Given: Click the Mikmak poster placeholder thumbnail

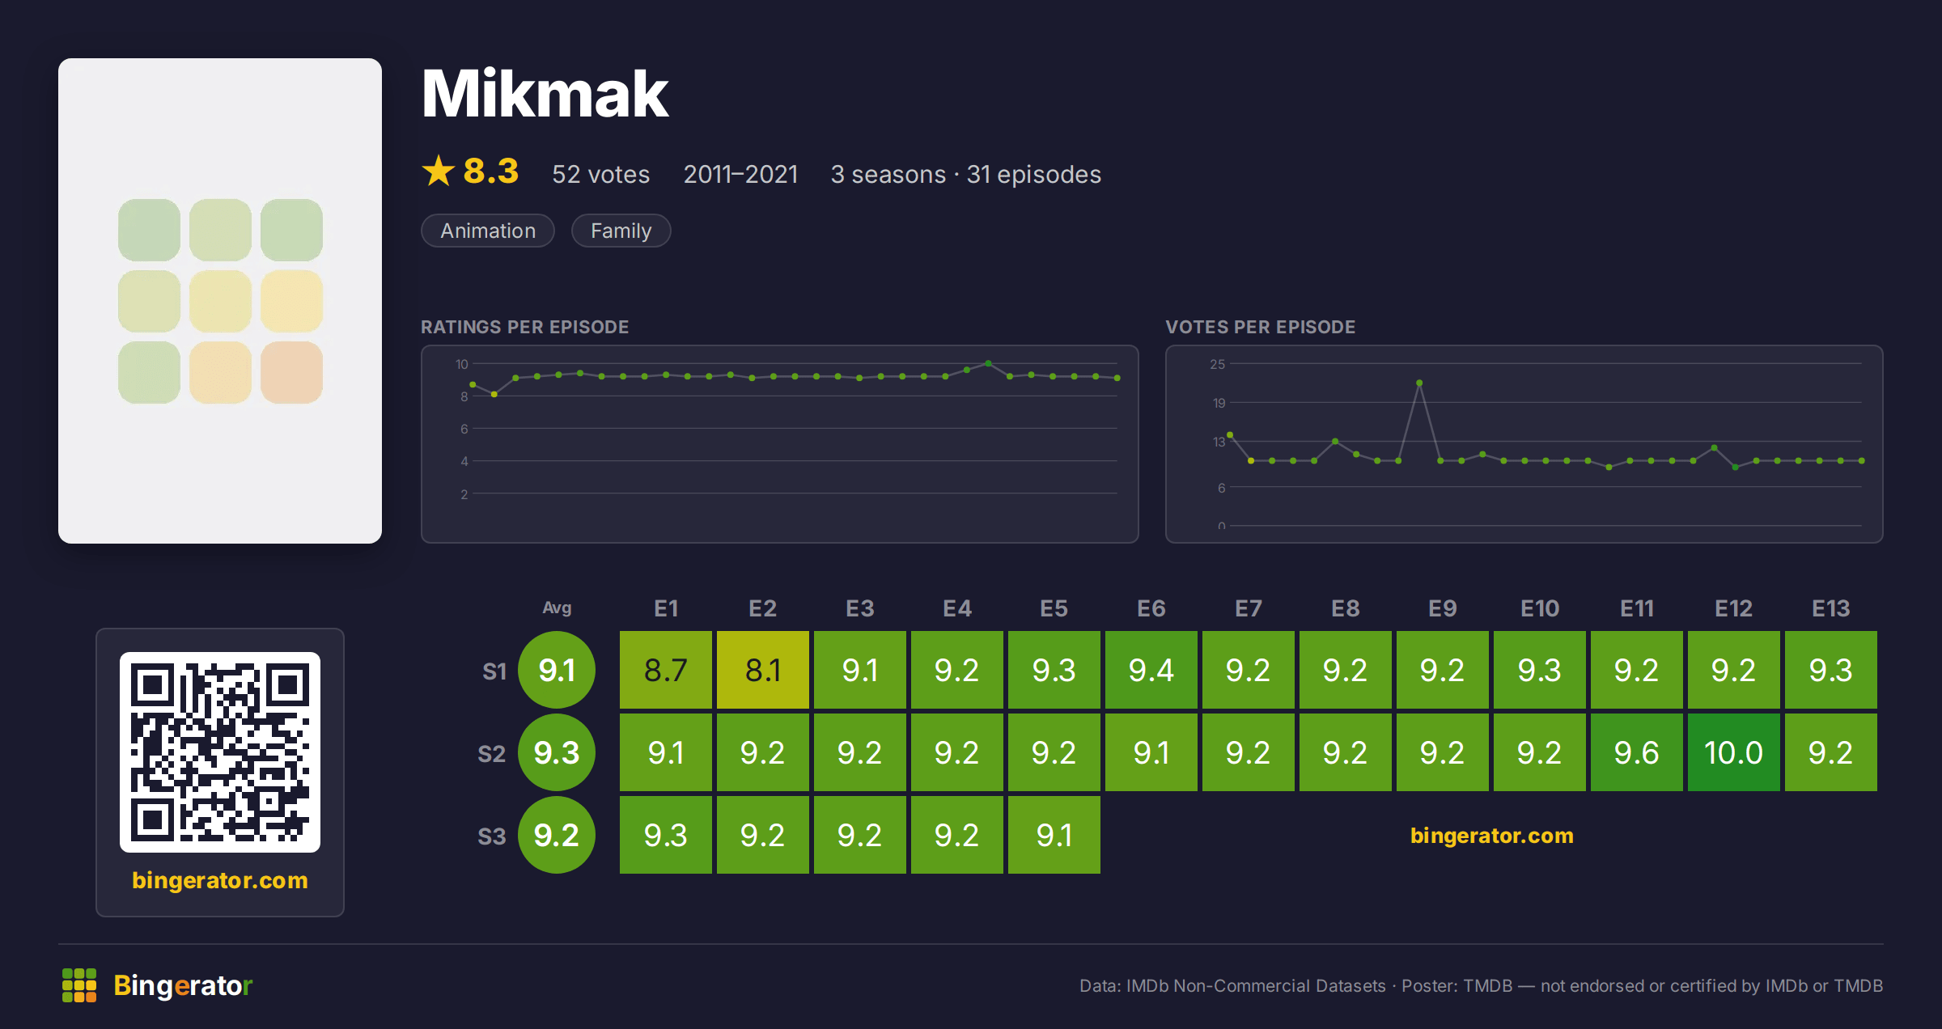Looking at the screenshot, I should [x=220, y=301].
